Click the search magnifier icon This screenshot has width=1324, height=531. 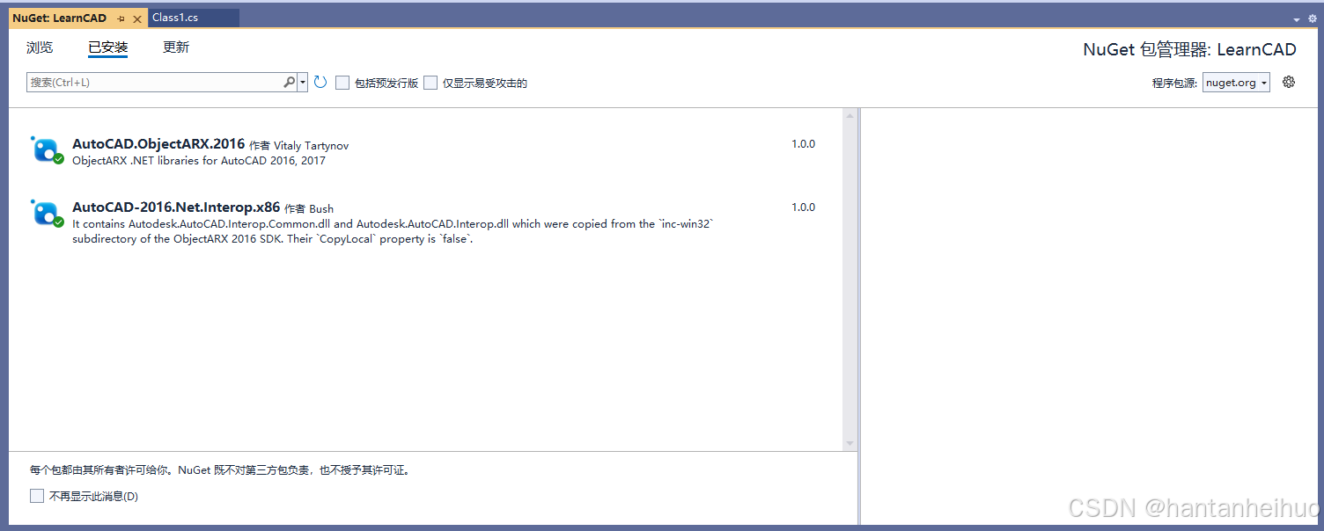[x=290, y=82]
